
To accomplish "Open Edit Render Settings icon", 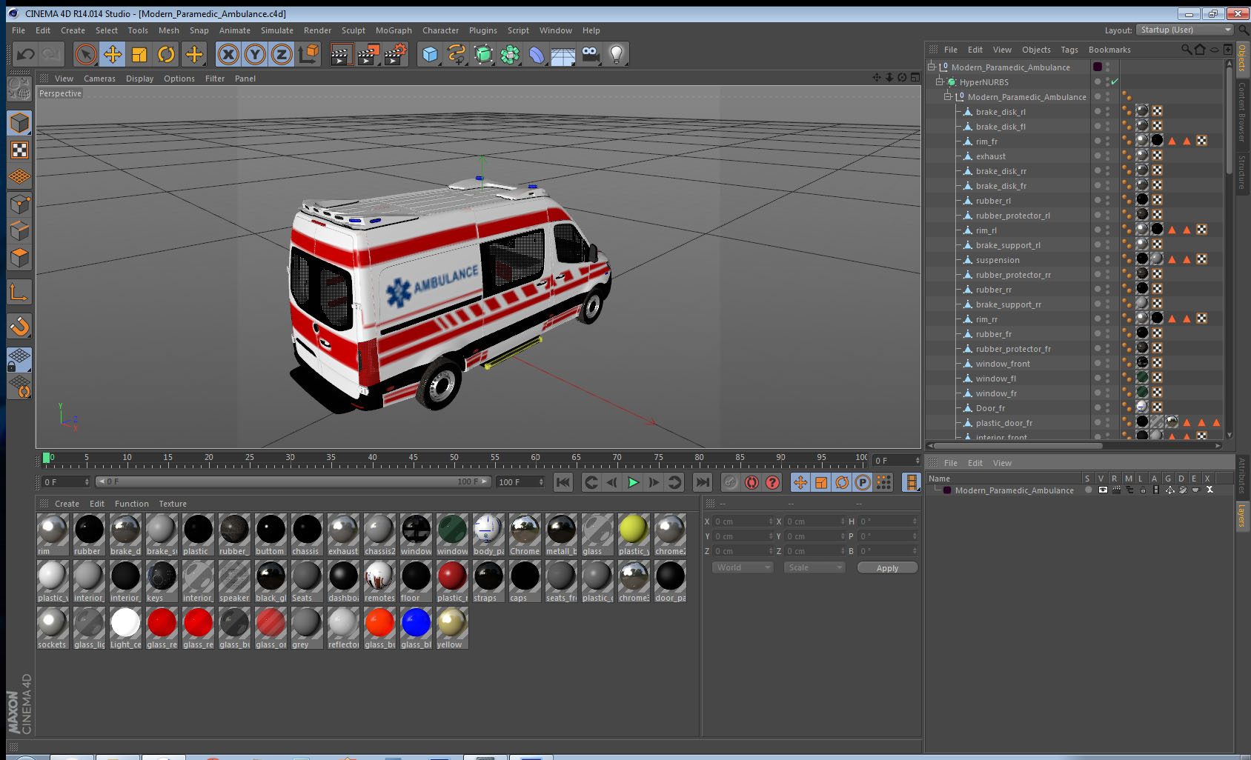I will click(396, 54).
